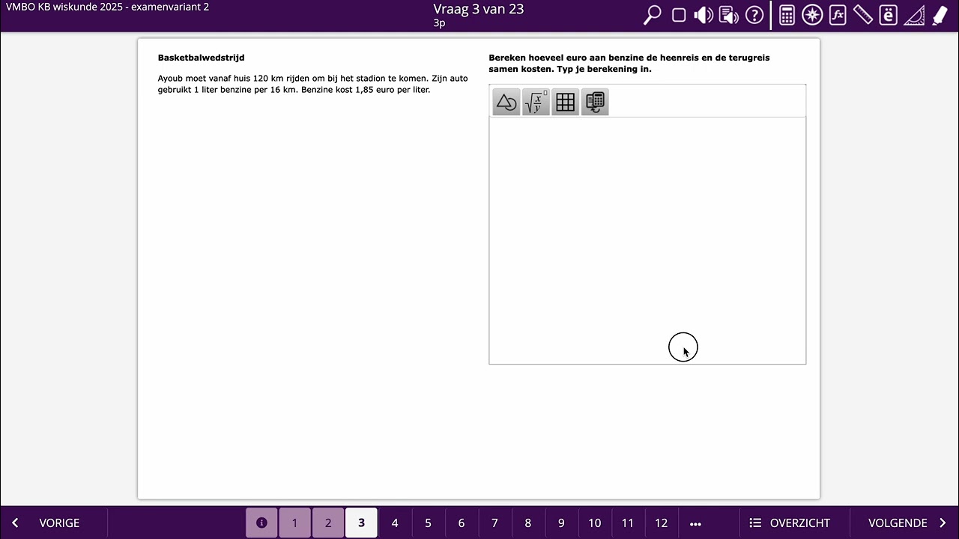The image size is (959, 539).
Task: Select the ruler tool
Action: click(863, 15)
